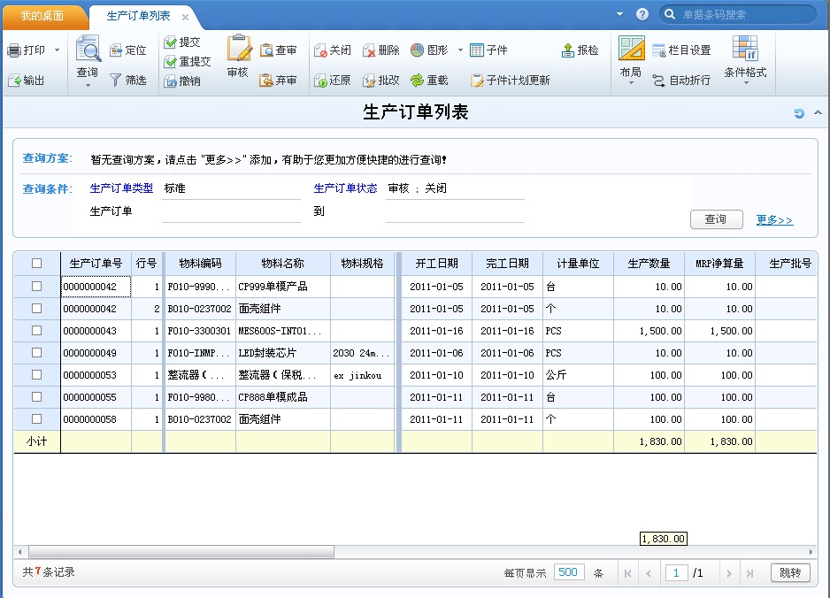Open the 更多>> link

pyautogui.click(x=774, y=219)
